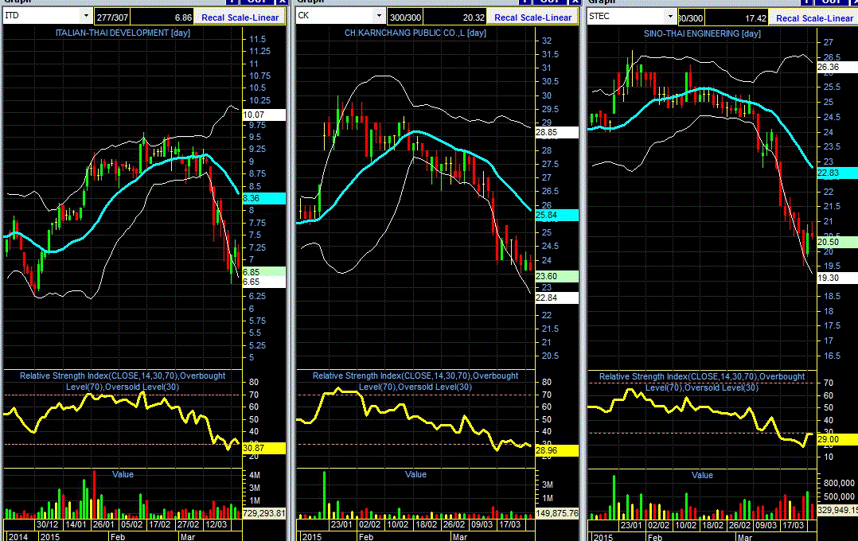The width and height of the screenshot is (858, 541).
Task: Click the Value label on the ITD volume pane
Action: 123,474
